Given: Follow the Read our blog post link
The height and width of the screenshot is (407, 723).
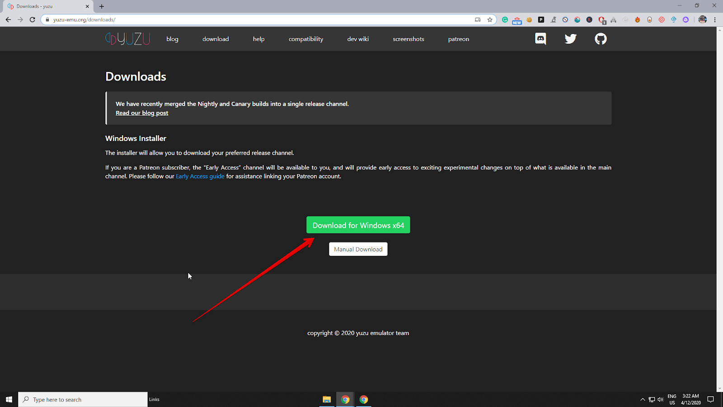Looking at the screenshot, I should pos(142,113).
